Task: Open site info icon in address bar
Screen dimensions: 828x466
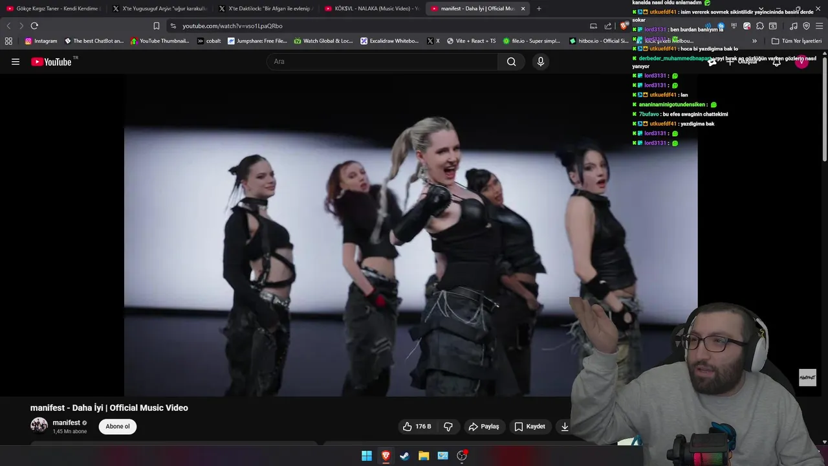Action: pos(173,26)
